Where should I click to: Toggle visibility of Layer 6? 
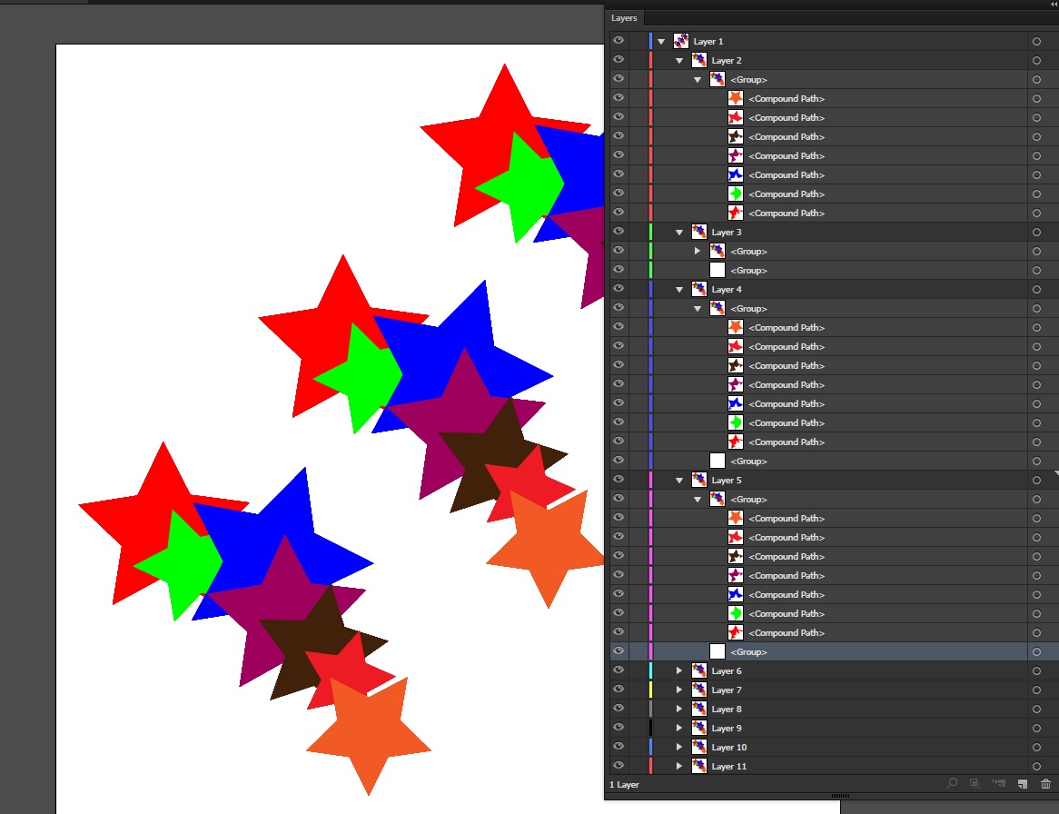pyautogui.click(x=619, y=670)
